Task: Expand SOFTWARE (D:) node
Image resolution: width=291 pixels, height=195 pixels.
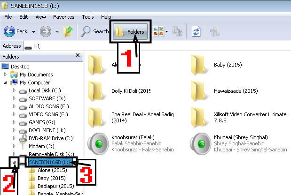Action: point(14,98)
